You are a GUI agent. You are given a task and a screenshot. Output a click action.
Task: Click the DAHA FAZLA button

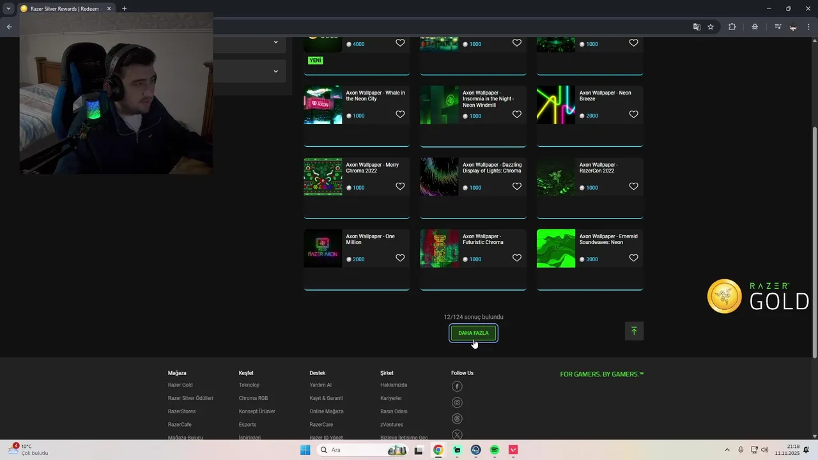point(474,333)
